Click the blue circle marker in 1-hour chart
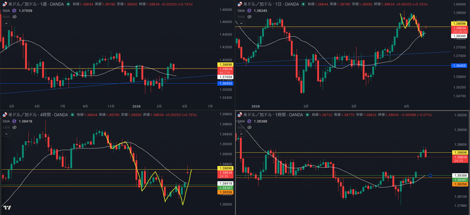Screen dimensions: 470x215 click(x=430, y=176)
